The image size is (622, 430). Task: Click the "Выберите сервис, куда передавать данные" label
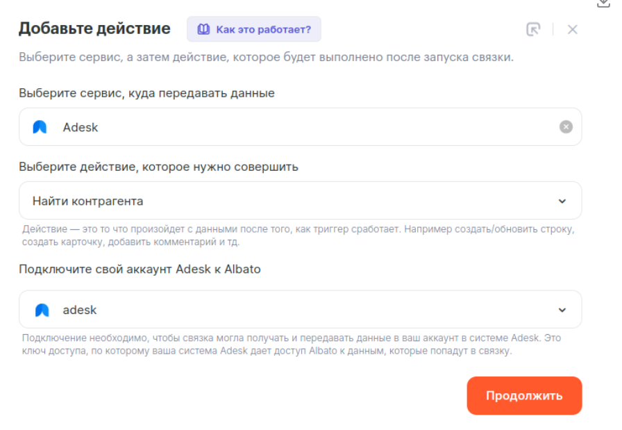click(x=146, y=93)
